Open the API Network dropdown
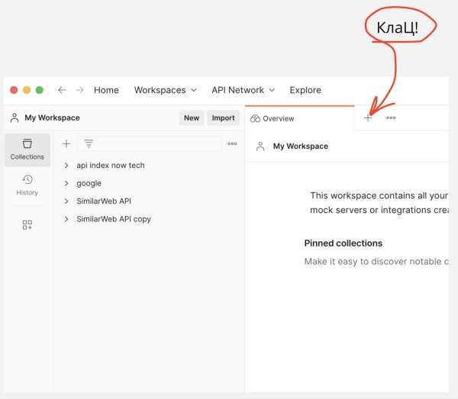The image size is (458, 399). [x=243, y=90]
